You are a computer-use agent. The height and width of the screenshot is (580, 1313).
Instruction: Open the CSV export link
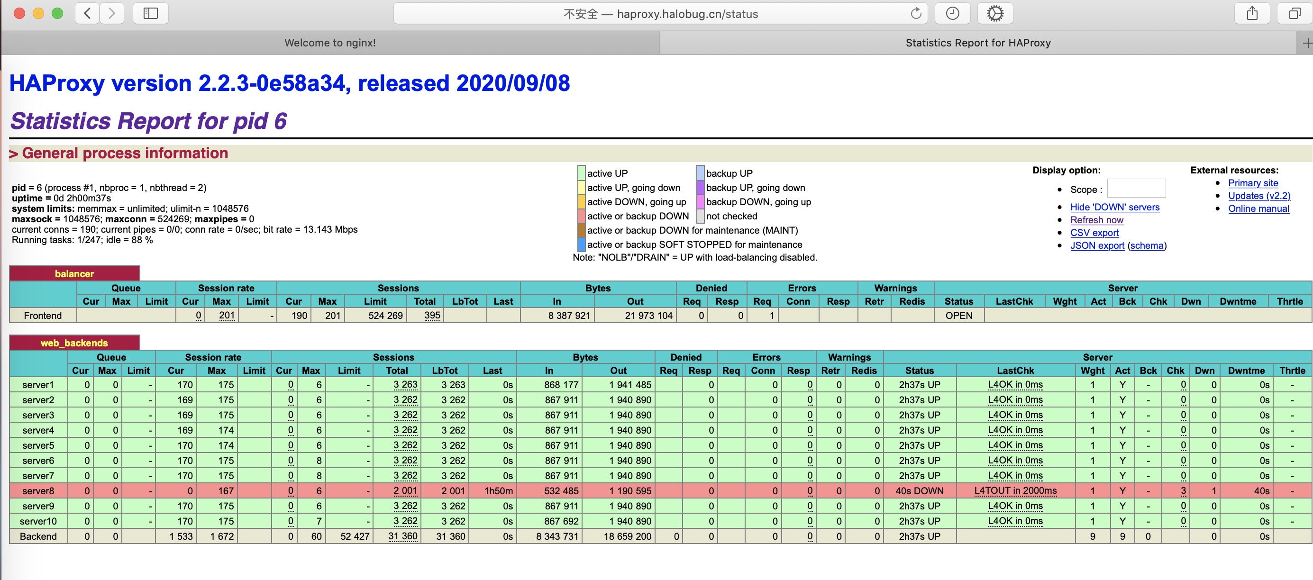[x=1094, y=232]
